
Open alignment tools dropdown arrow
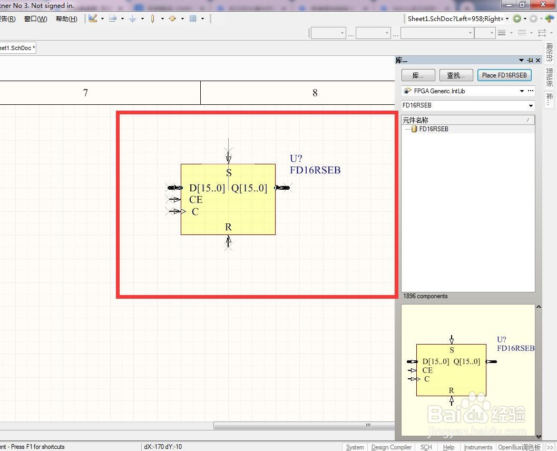[122, 18]
